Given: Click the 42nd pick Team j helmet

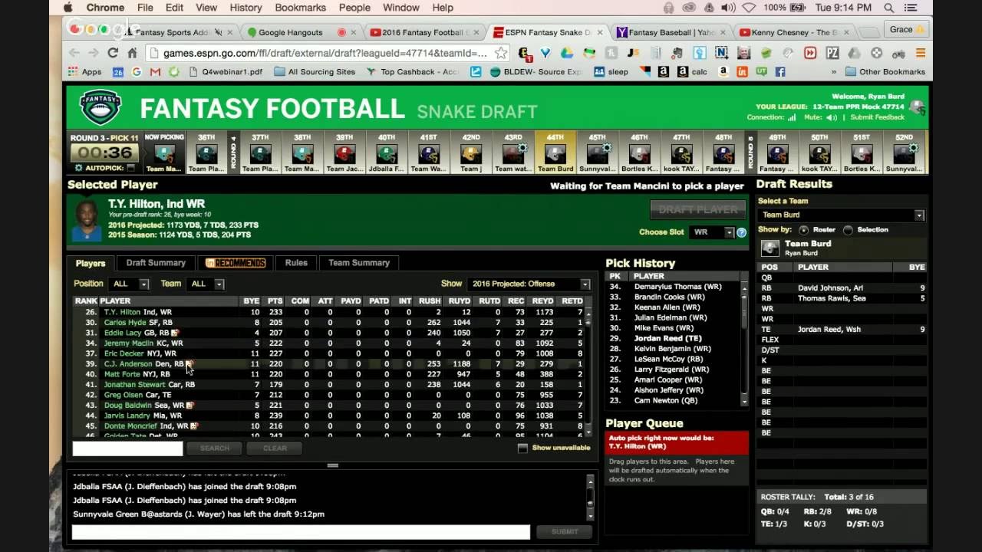Looking at the screenshot, I should (470, 155).
